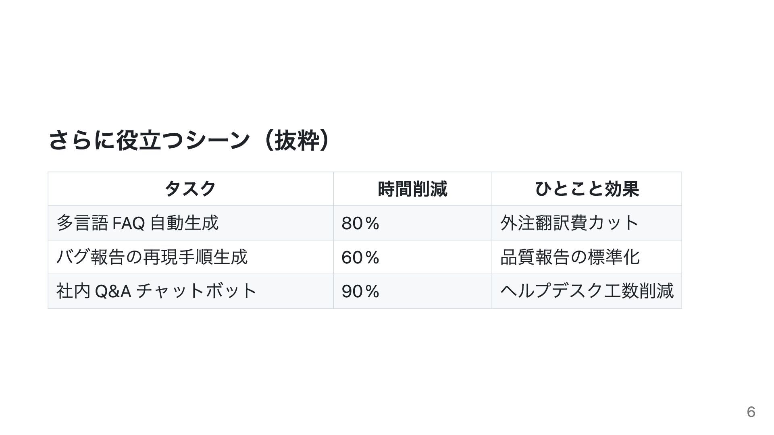Click the page number 6

point(751,412)
